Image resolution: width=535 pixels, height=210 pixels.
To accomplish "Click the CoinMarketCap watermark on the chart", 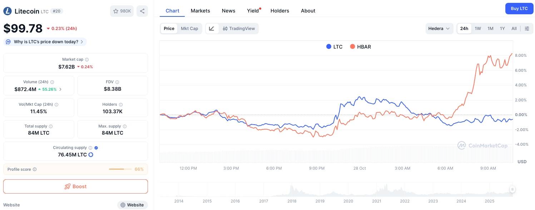I will click(482, 145).
